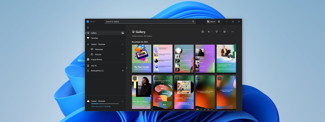
Task: Open the top 0.2% listeners thumbnail
Action: [x=226, y=59]
